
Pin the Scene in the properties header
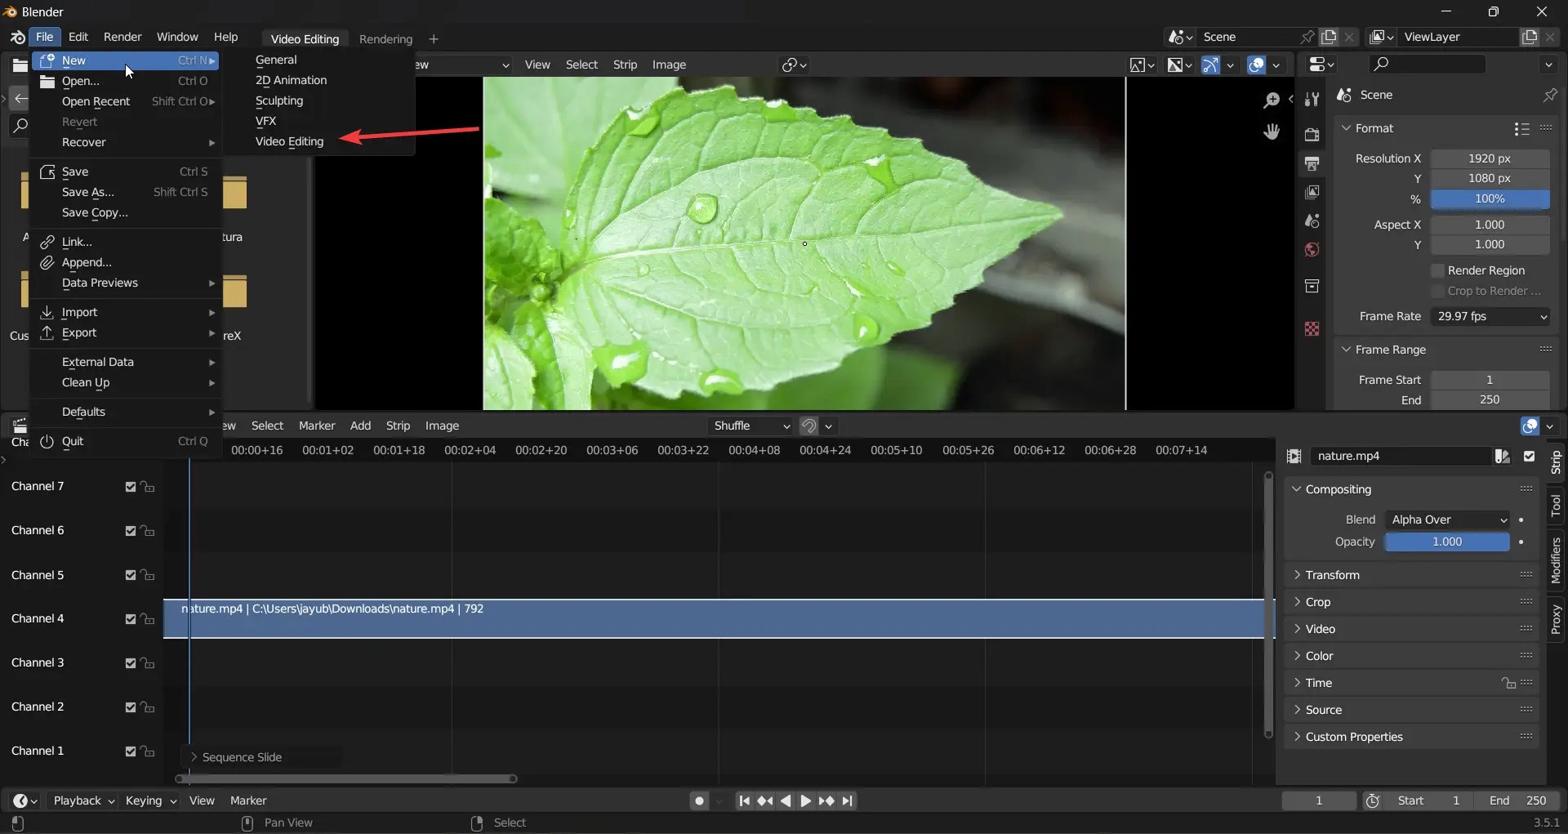[1550, 95]
